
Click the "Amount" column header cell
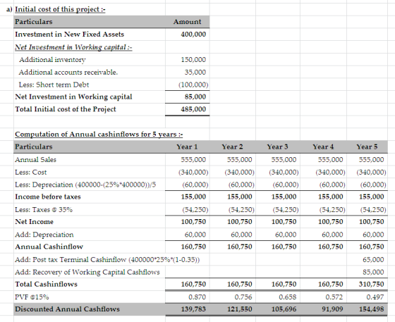(x=187, y=22)
